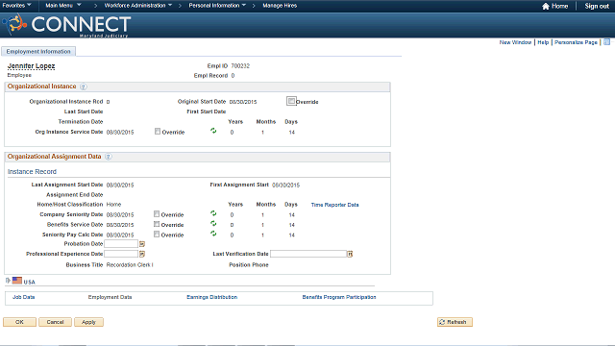Click into the Last Verification Date field
615x346 pixels.
(308, 254)
